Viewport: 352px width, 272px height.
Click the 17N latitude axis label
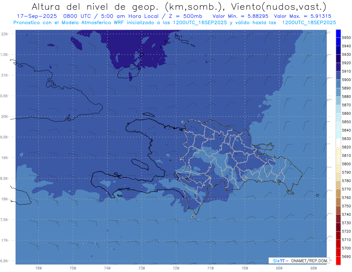pos(5,240)
